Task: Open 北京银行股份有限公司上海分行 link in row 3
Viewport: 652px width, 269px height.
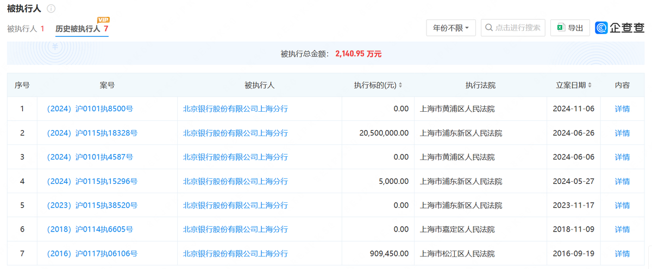Action: (x=235, y=157)
